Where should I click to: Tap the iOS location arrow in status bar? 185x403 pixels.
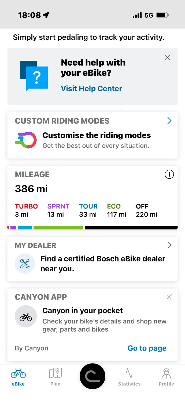click(46, 15)
